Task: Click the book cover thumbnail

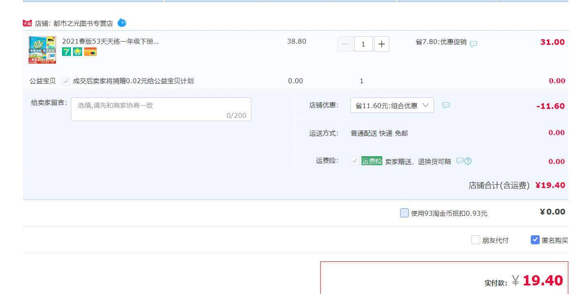Action: coord(42,50)
